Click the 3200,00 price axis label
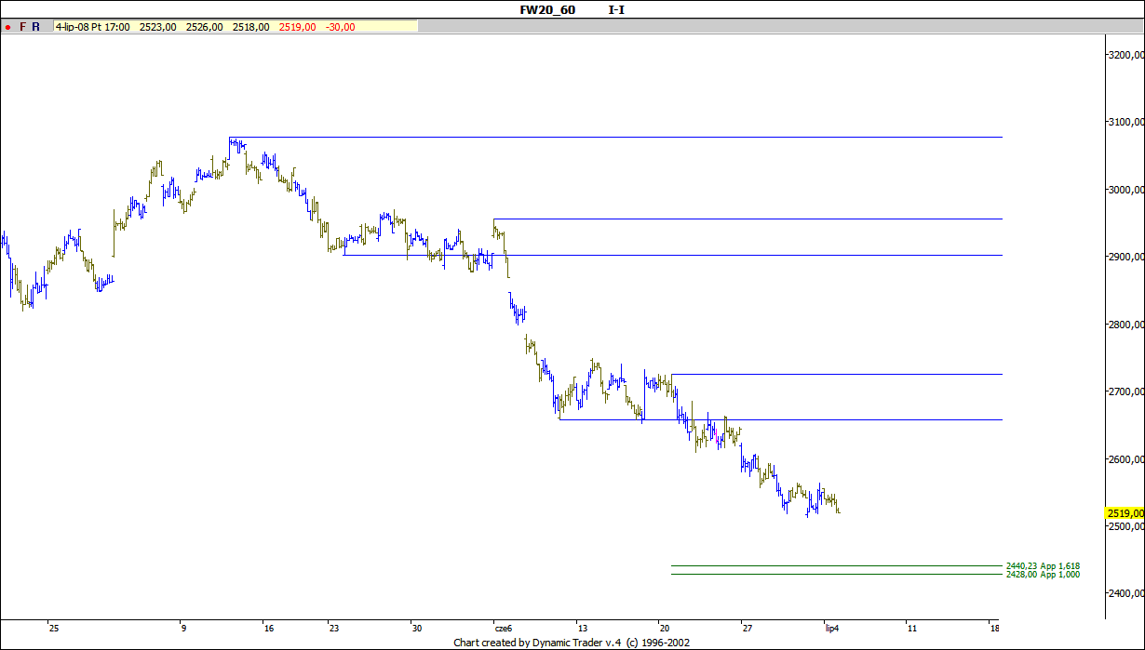Viewport: 1145px width, 650px height. pyautogui.click(x=1125, y=55)
